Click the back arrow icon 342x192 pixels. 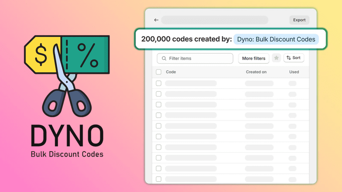click(156, 20)
